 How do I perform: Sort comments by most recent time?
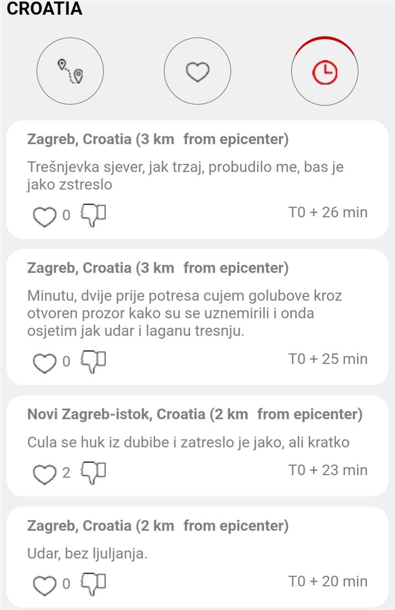(325, 72)
